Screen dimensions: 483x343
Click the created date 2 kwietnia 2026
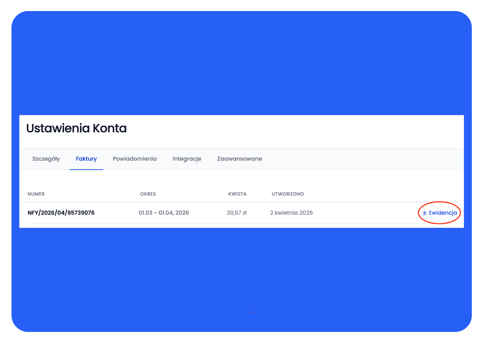(x=291, y=213)
